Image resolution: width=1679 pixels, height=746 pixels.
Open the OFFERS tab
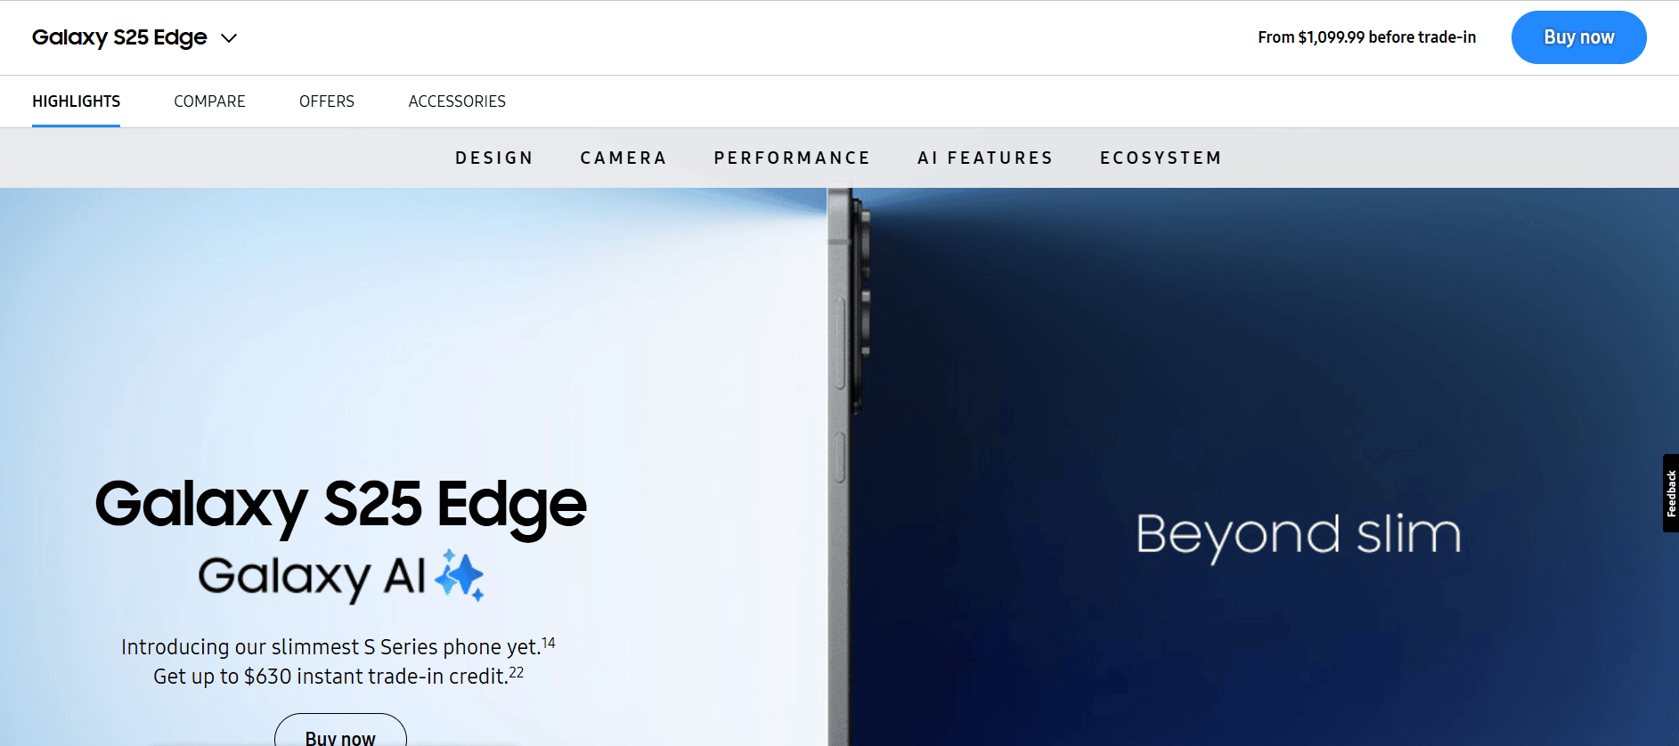click(327, 101)
